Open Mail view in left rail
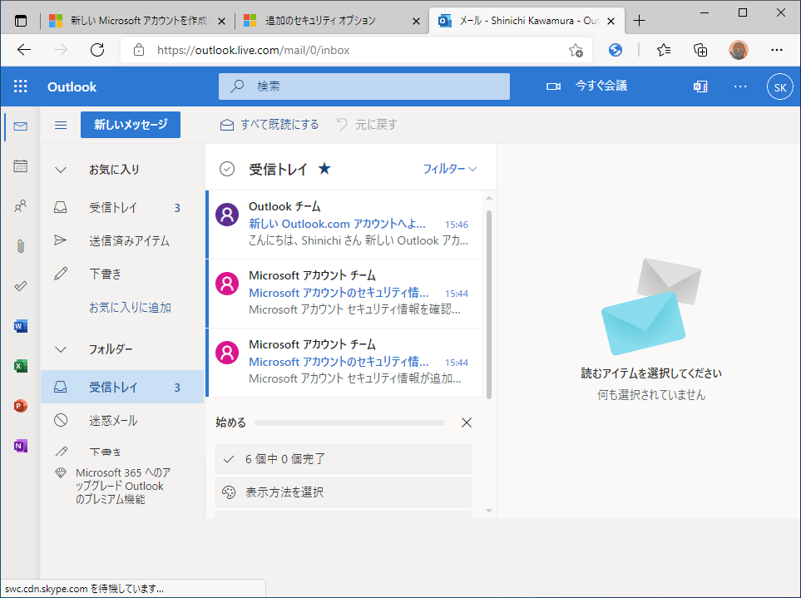Viewport: 801px width, 598px height. 21,126
